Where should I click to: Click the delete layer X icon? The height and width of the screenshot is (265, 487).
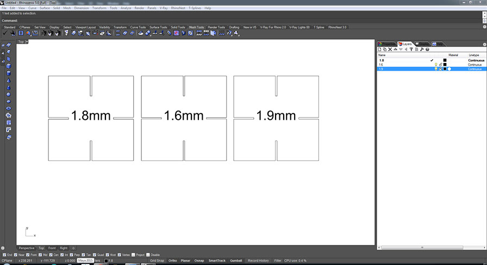coord(390,49)
